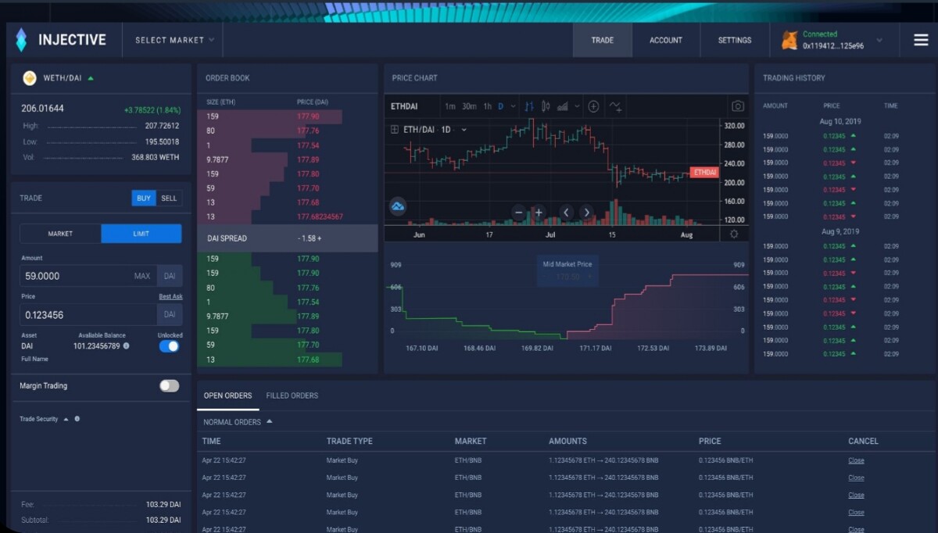The width and height of the screenshot is (938, 533).
Task: Collapse the Normal Orders section
Action: point(270,421)
